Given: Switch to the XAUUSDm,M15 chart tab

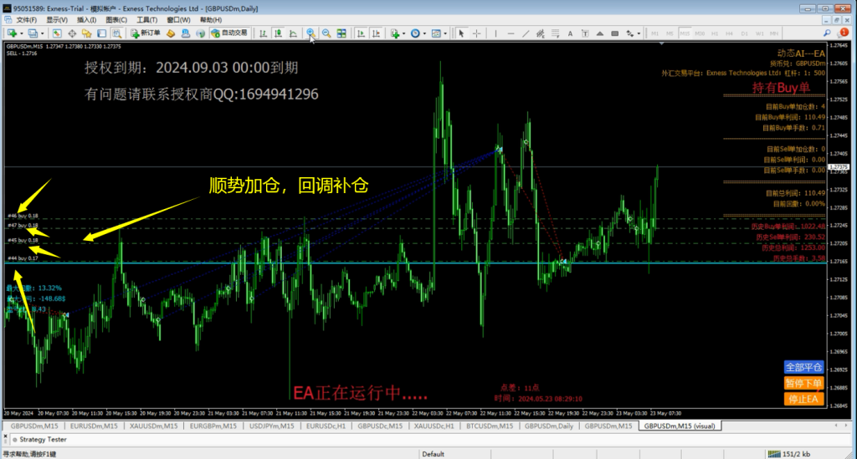Looking at the screenshot, I should point(153,426).
